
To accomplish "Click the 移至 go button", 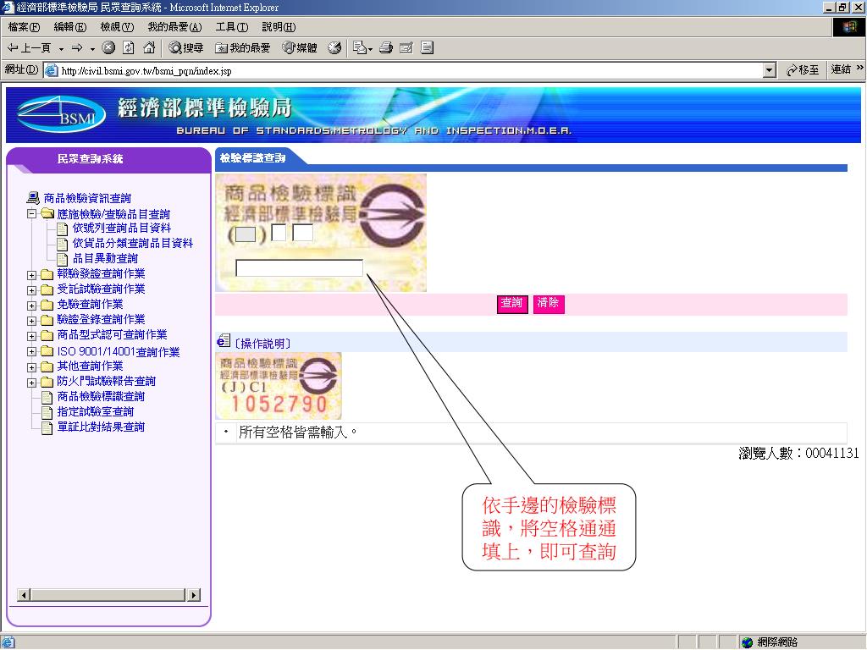I will (803, 70).
